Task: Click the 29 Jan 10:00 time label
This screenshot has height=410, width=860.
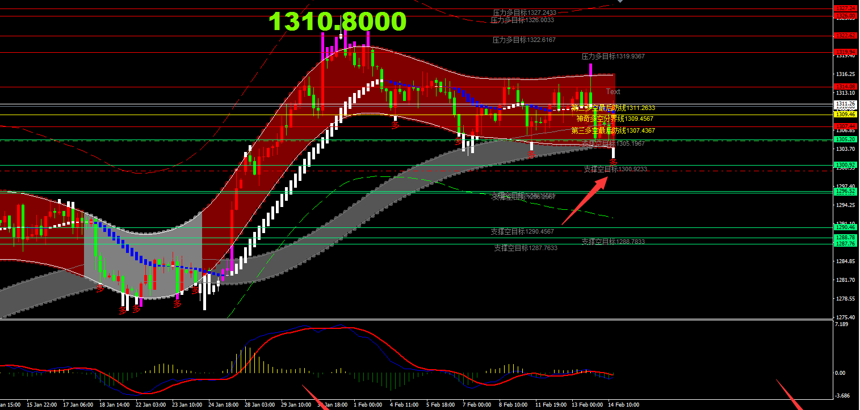Action: click(296, 405)
